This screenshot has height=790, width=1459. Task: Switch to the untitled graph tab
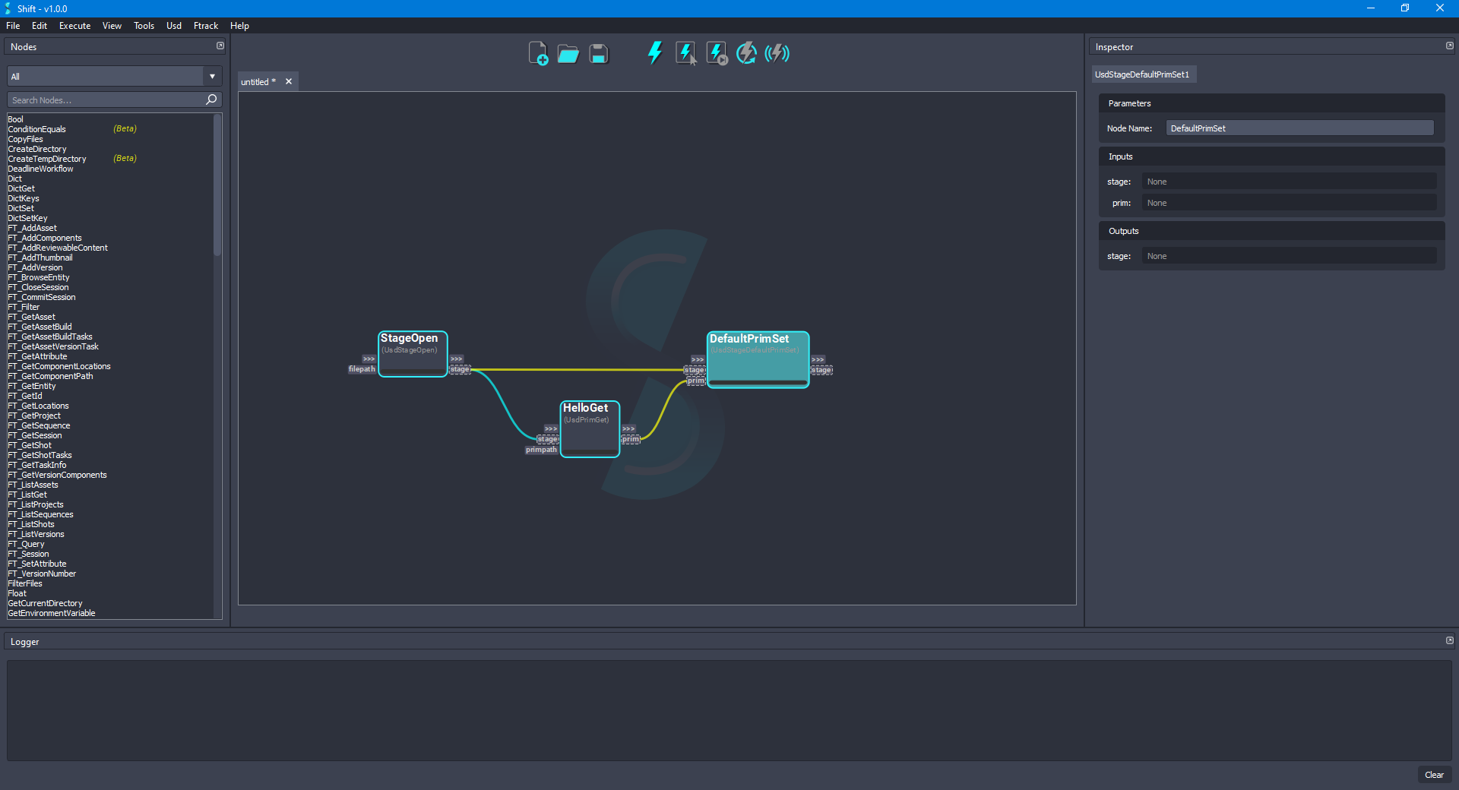[x=257, y=81]
